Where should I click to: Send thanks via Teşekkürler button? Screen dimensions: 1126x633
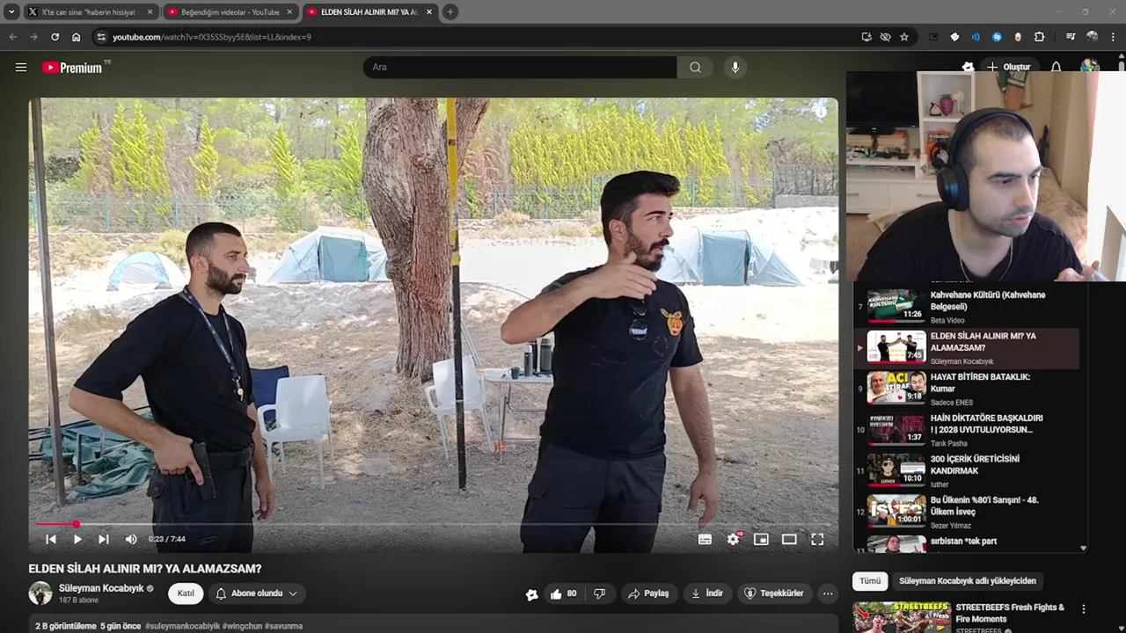774,593
